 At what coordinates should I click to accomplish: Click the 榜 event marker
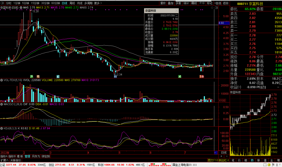click(38, 77)
